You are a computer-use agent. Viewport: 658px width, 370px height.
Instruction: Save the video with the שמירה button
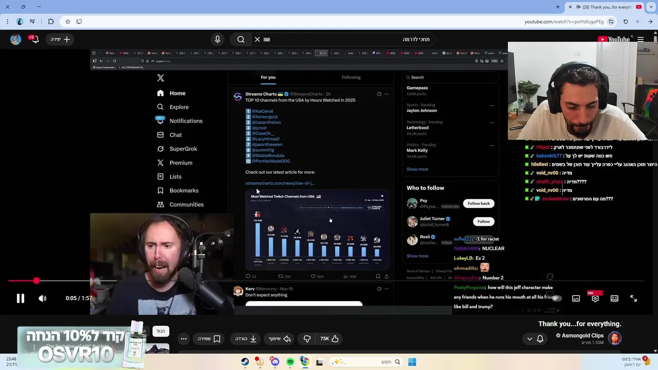(209, 339)
